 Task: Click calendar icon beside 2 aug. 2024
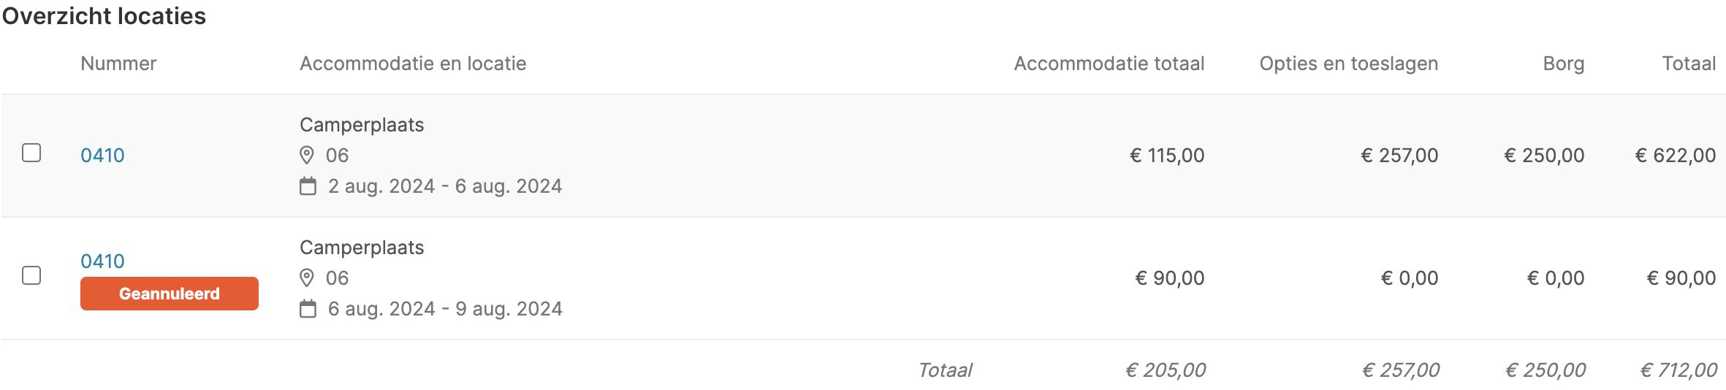click(308, 186)
